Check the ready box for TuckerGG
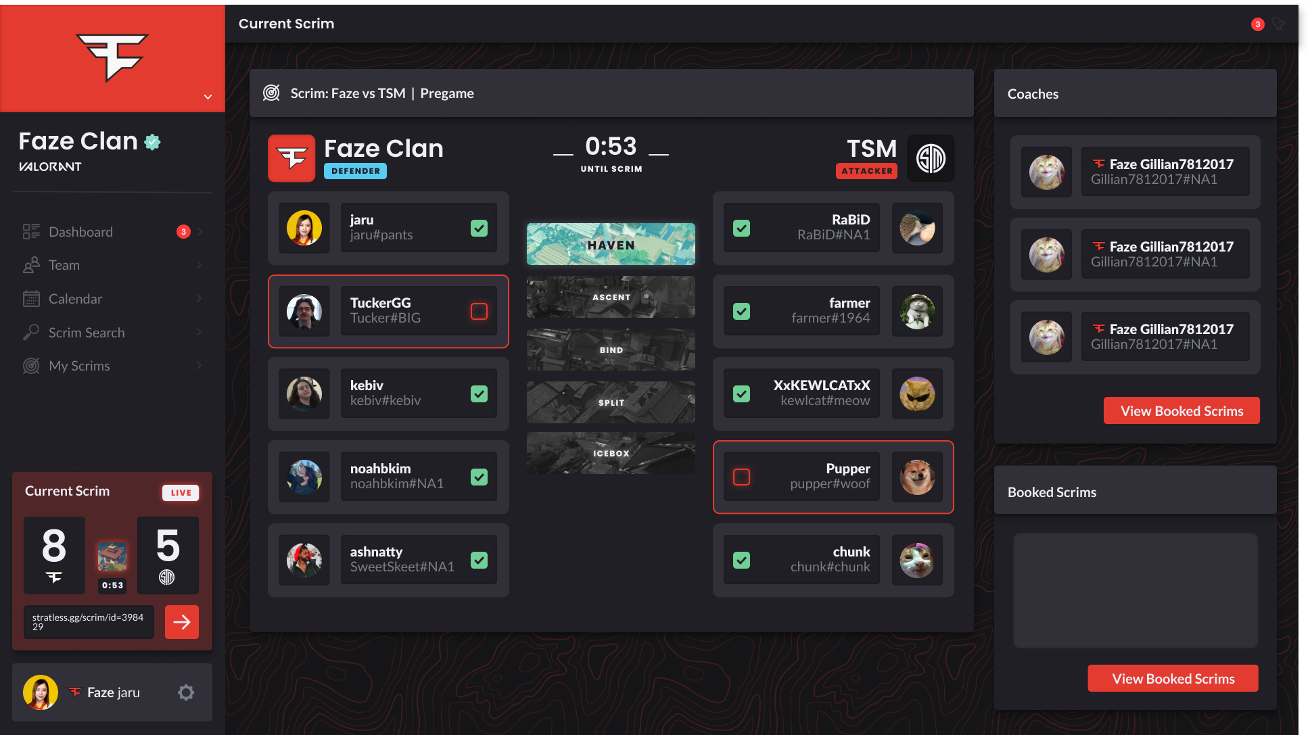The width and height of the screenshot is (1310, 735). point(479,311)
